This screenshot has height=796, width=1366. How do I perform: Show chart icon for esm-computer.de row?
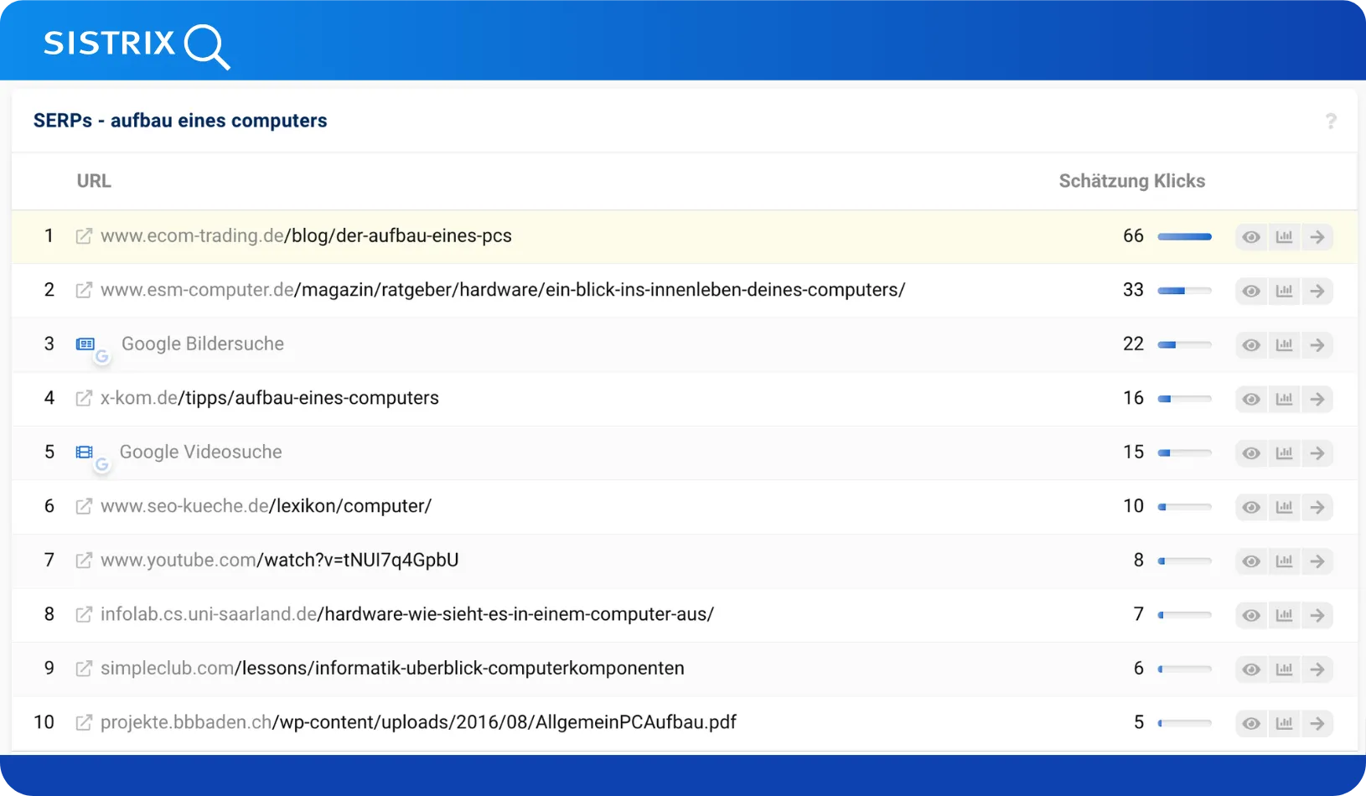(1284, 291)
